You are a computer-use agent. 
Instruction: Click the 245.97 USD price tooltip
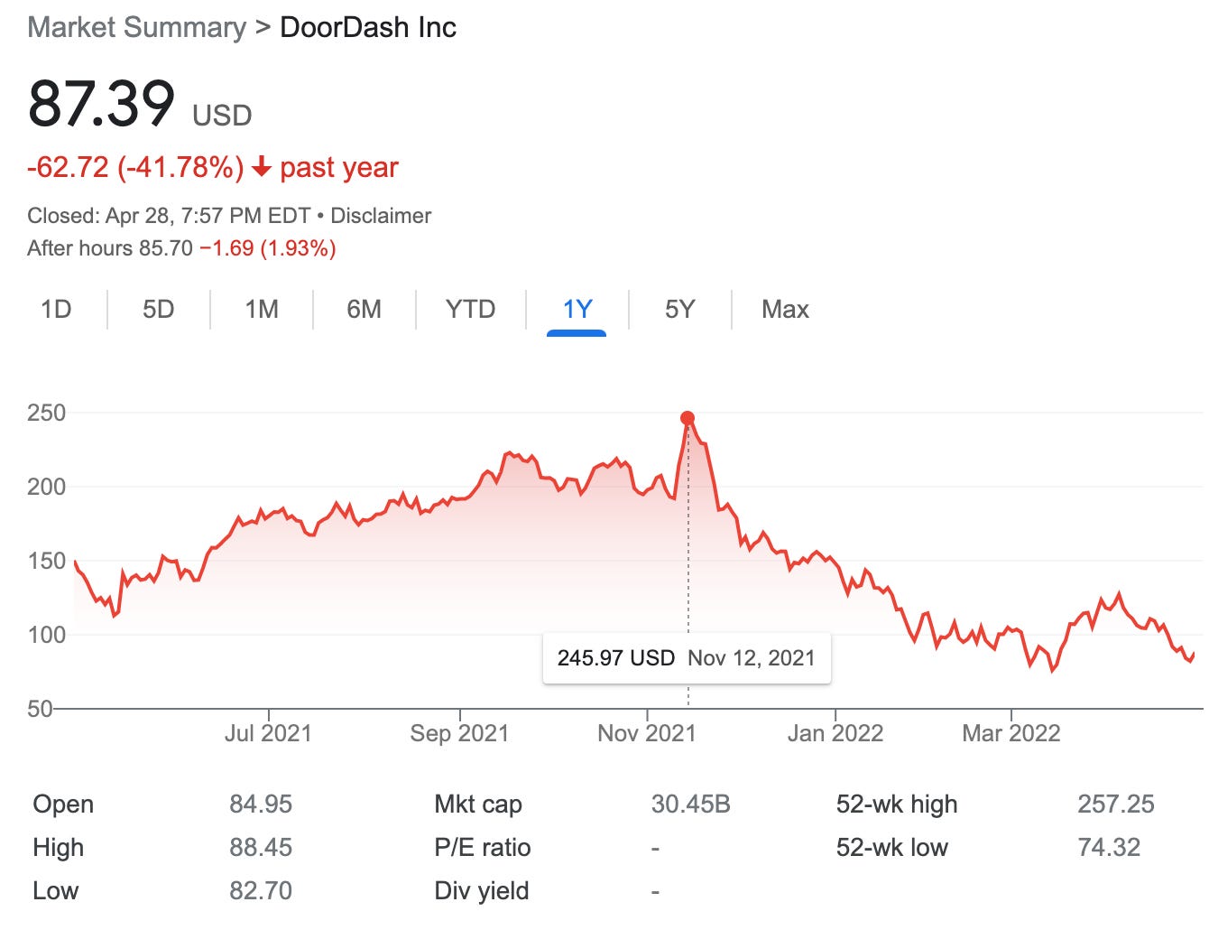tap(686, 658)
